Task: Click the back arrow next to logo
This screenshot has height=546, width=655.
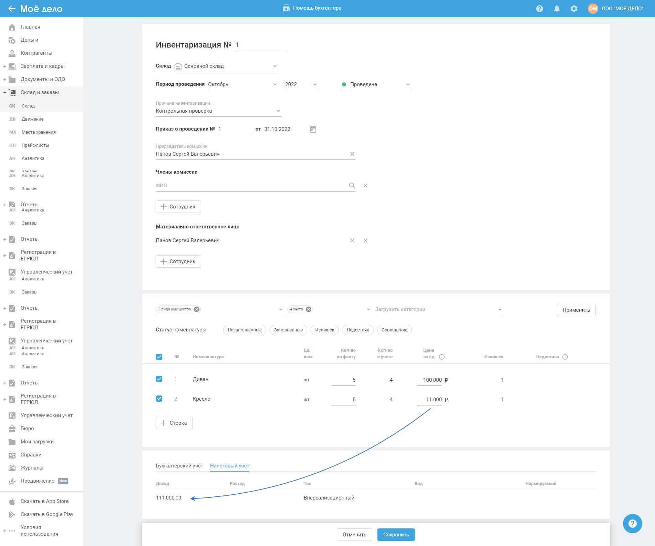Action: pos(12,9)
